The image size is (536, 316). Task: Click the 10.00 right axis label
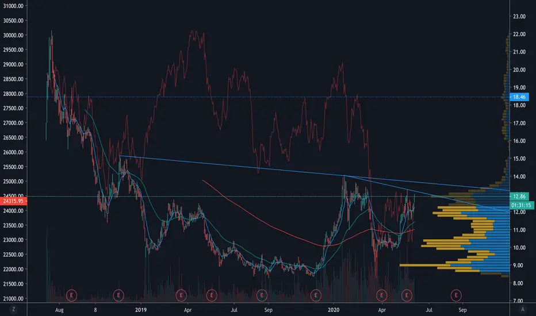(x=519, y=248)
